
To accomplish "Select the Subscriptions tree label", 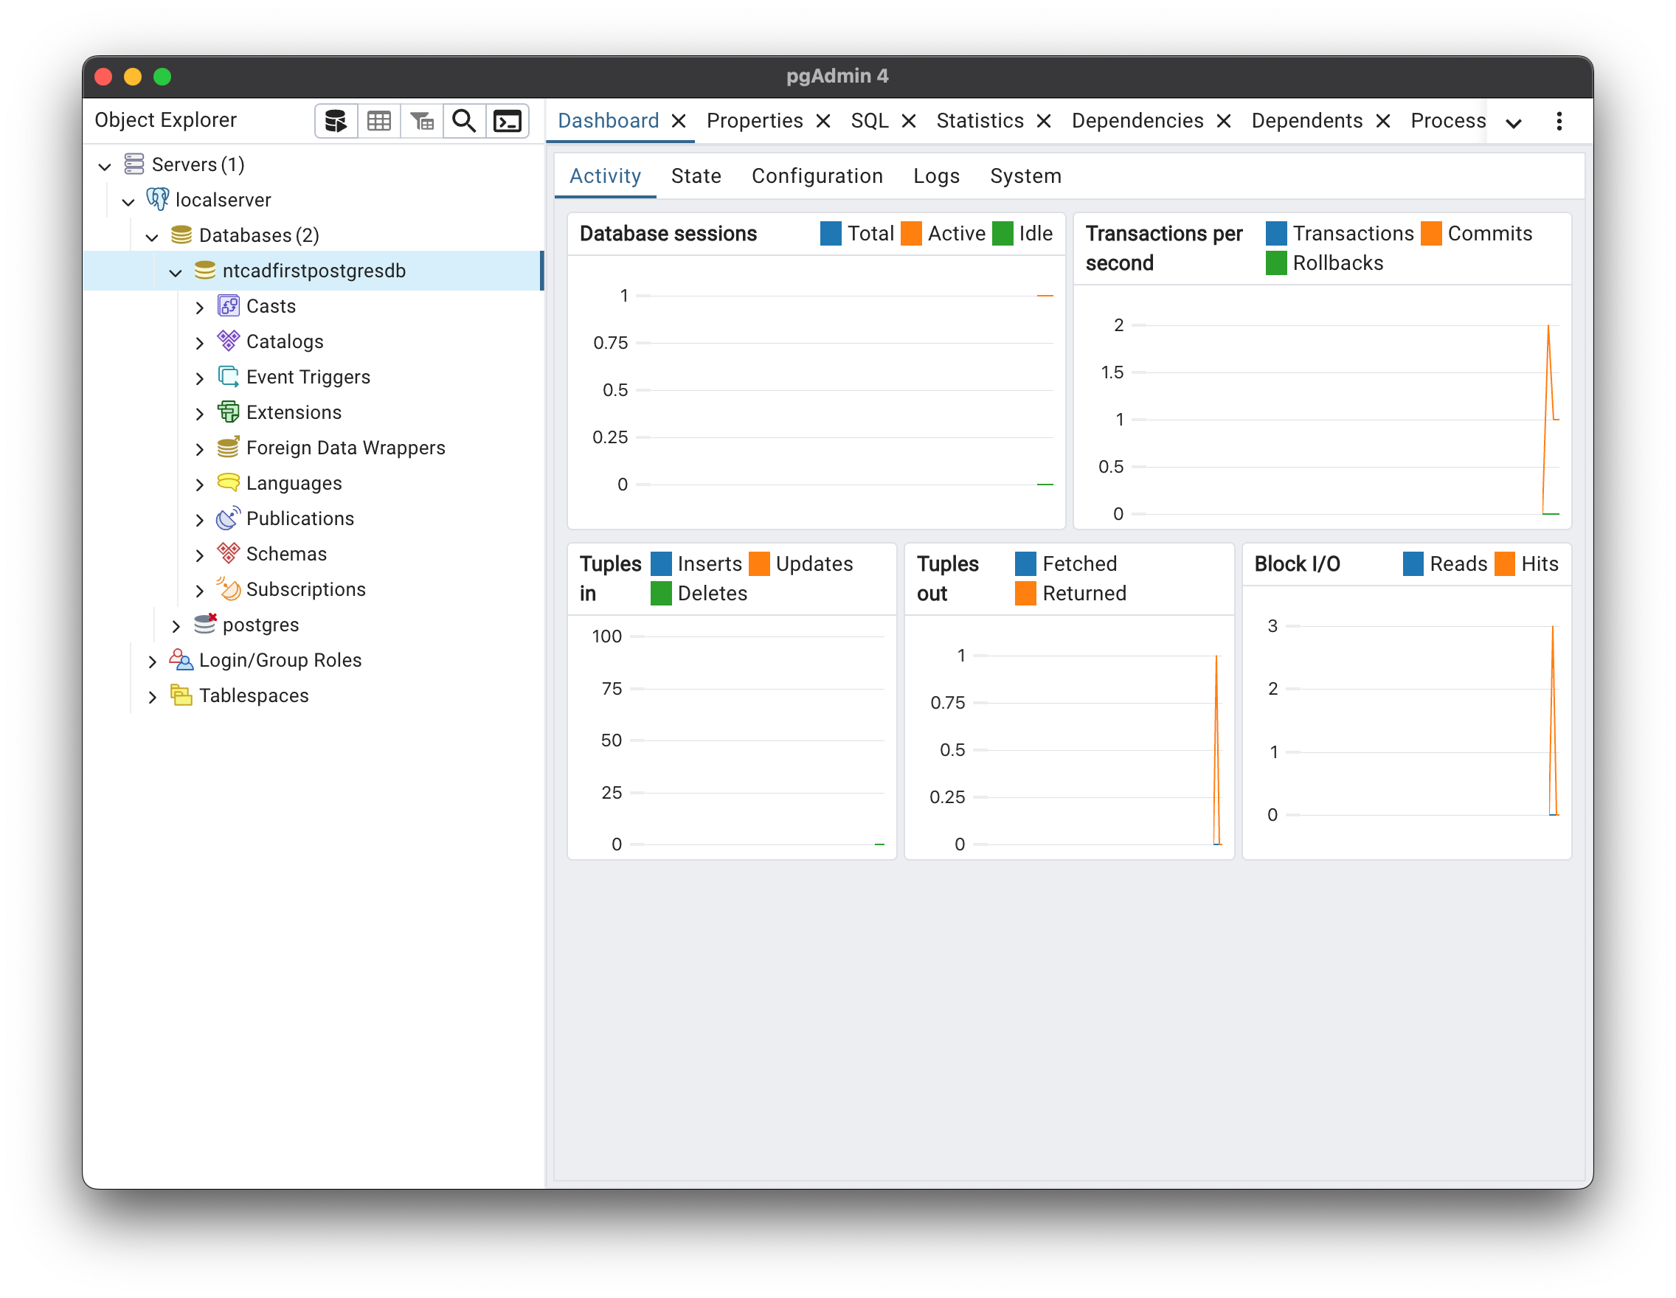I will [305, 589].
